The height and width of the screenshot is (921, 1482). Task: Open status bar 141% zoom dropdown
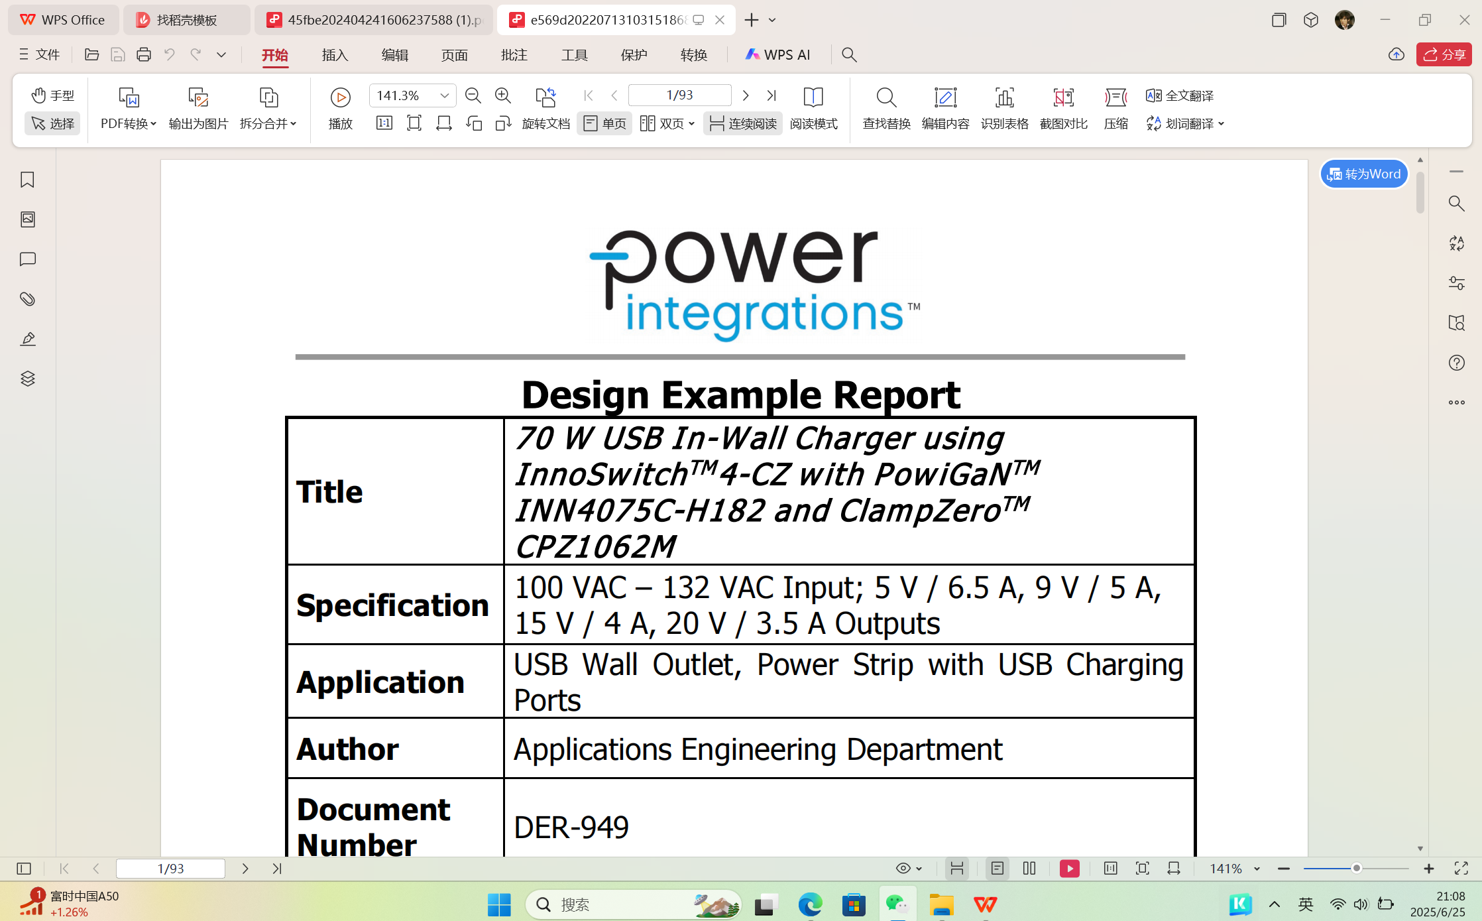point(1257,869)
